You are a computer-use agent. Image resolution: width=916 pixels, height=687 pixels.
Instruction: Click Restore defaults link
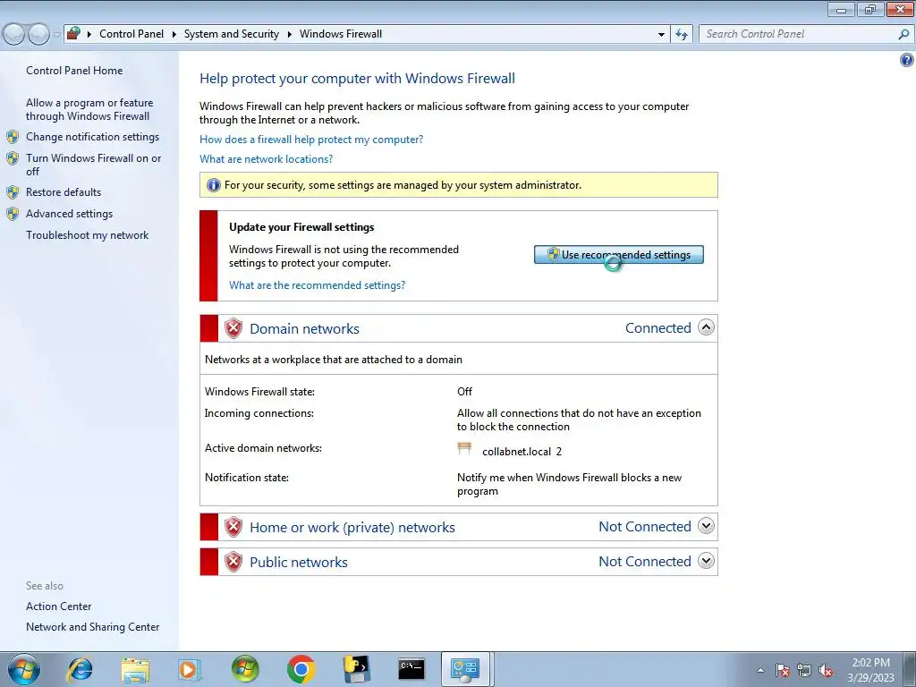click(64, 192)
